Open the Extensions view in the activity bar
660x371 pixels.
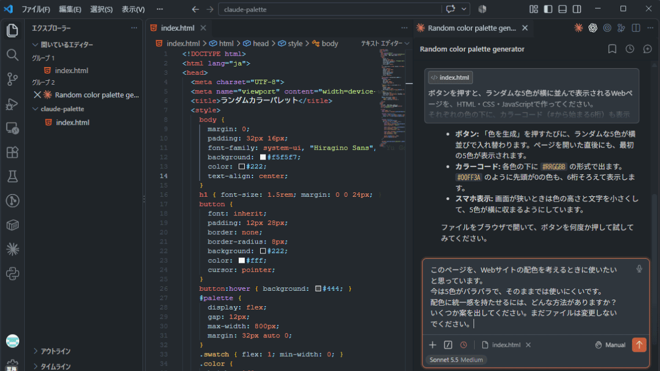(x=12, y=152)
